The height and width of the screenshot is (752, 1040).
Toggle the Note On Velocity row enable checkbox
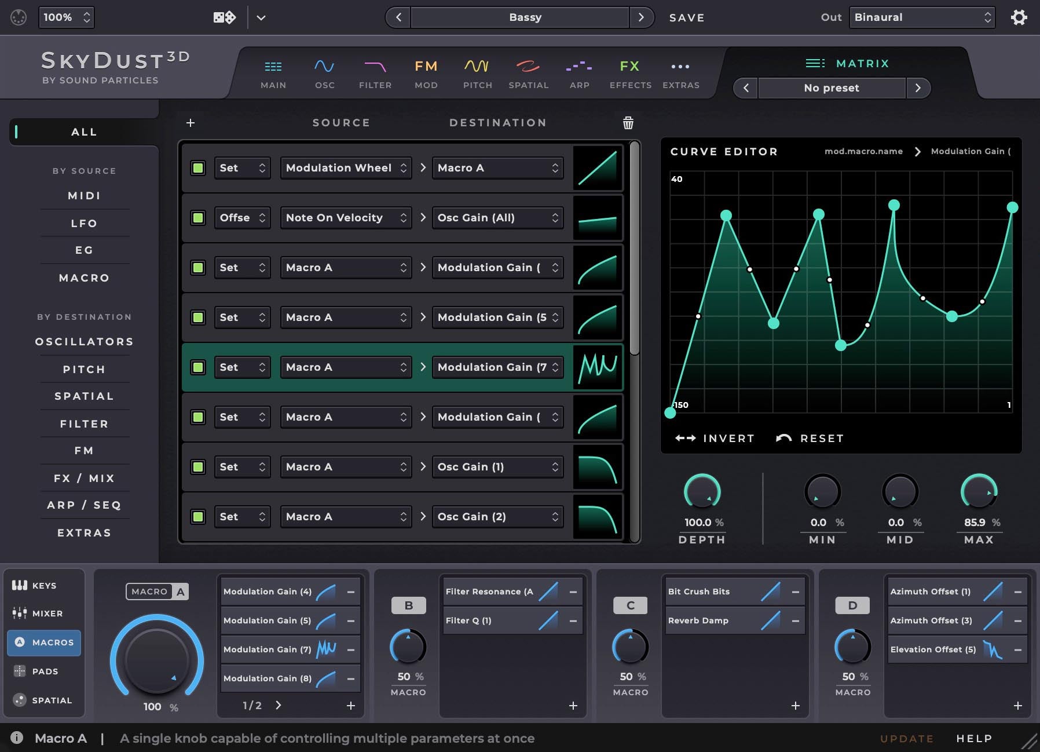pyautogui.click(x=197, y=217)
